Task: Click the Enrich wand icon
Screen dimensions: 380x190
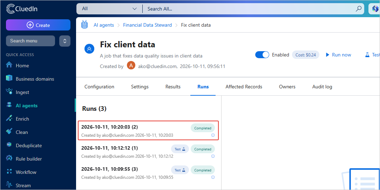Action: pyautogui.click(x=9, y=118)
